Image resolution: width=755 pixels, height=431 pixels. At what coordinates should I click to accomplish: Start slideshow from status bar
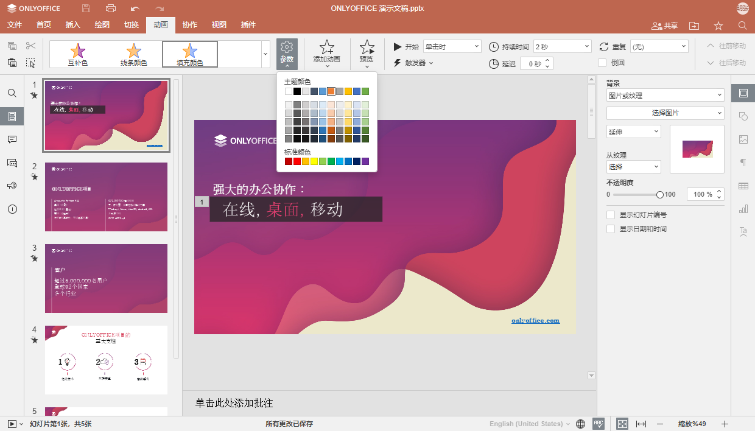coord(12,424)
